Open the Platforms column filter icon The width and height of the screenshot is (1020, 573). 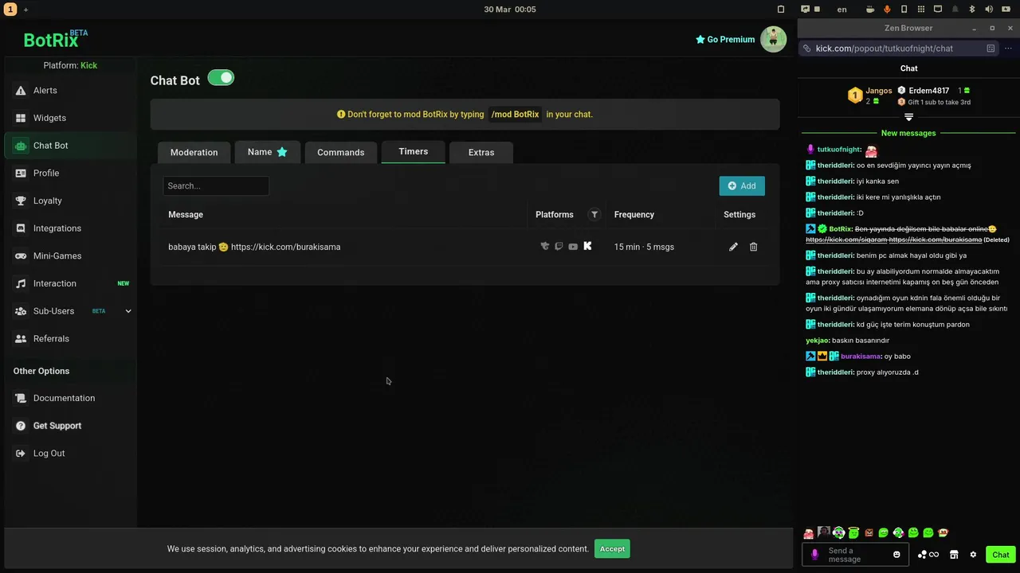(594, 214)
